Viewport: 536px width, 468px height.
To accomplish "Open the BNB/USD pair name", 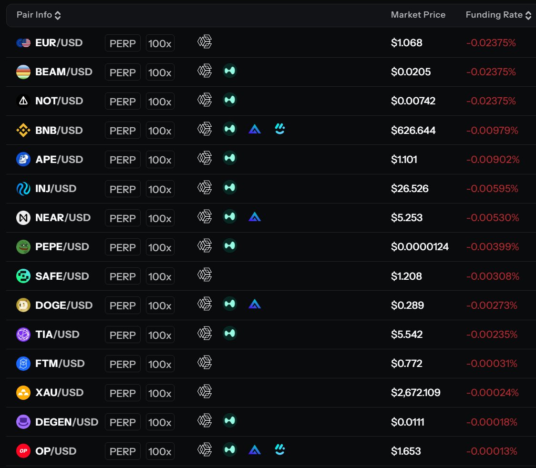I will [x=59, y=131].
